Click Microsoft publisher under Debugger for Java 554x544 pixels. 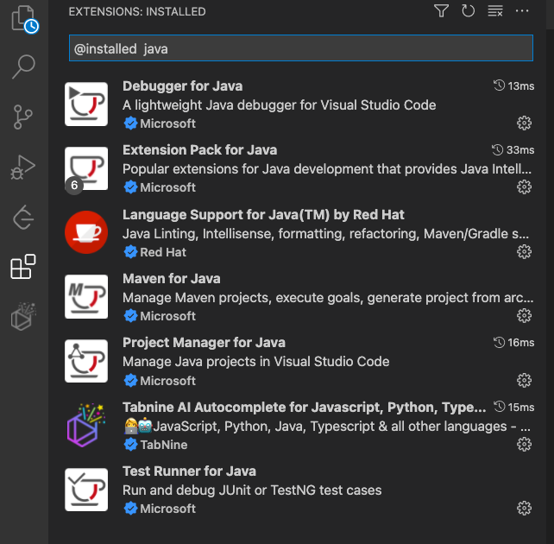167,123
